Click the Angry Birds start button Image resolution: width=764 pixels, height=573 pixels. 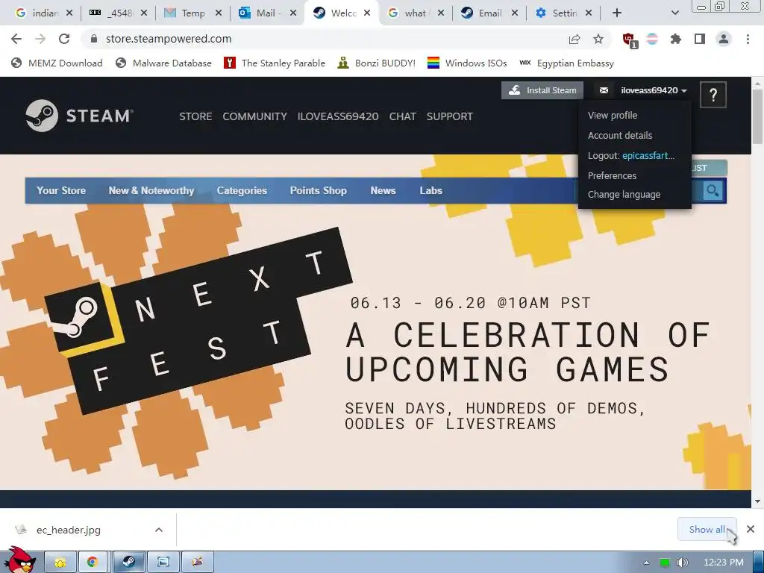[x=19, y=560]
